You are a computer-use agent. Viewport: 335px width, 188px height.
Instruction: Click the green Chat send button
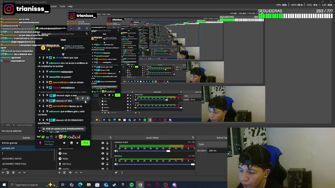tap(85, 143)
